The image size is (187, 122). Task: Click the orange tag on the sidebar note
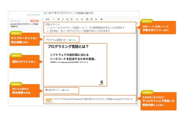pos(34,21)
